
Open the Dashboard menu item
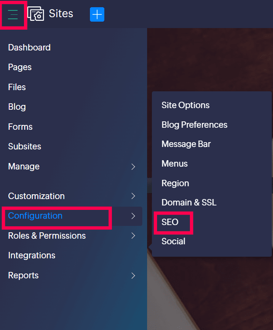[x=30, y=48]
